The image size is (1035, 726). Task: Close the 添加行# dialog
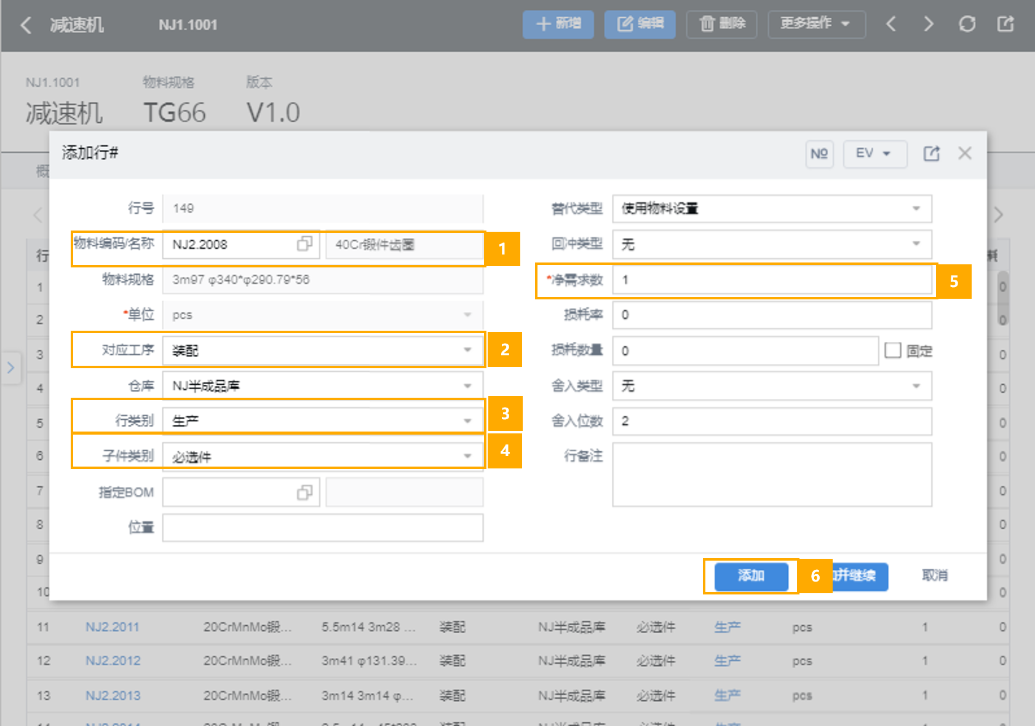tap(965, 154)
